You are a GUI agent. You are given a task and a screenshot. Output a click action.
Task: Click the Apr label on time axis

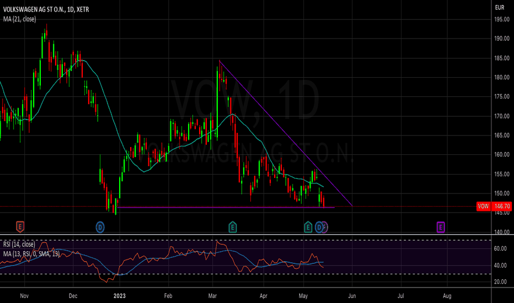(x=263, y=296)
